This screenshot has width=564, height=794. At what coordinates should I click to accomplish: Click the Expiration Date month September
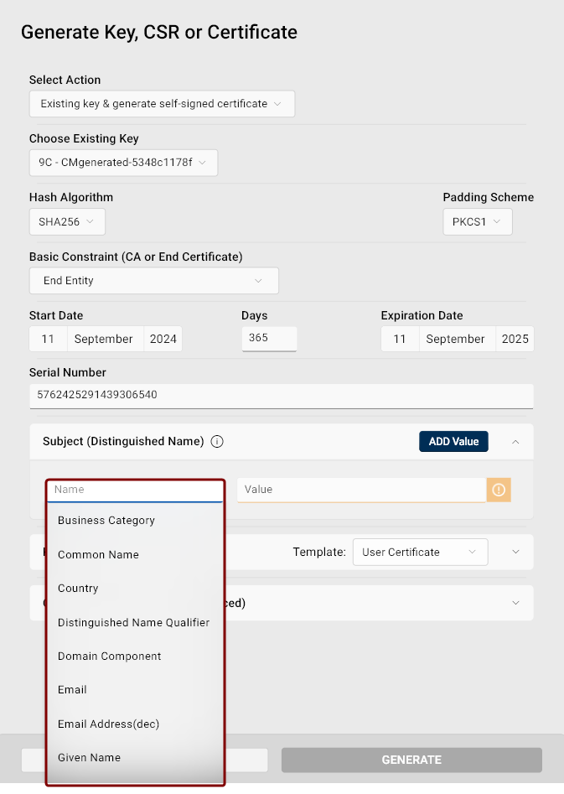coord(458,339)
